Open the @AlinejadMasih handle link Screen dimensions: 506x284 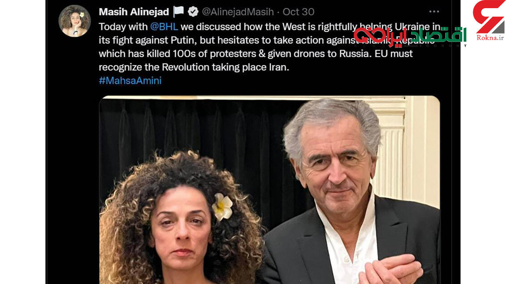pos(238,12)
